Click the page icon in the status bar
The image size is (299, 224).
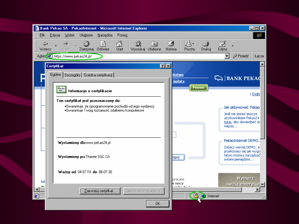[x=37, y=196]
